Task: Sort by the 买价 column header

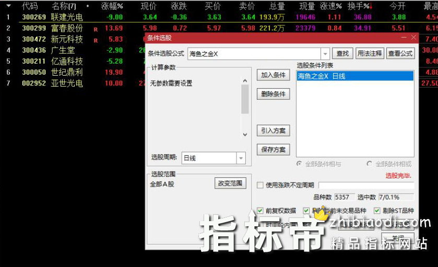Action: [213, 6]
